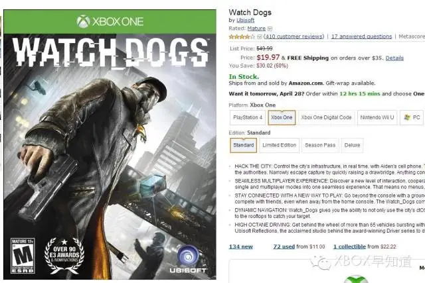Select the PlayStation 4 platform option
The image size is (425, 283).
click(x=248, y=118)
